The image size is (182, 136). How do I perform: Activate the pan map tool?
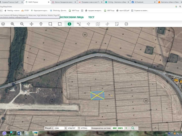pyautogui.click(x=31, y=24)
